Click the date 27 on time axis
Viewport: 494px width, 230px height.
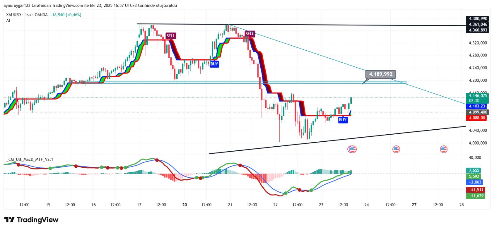point(414,205)
